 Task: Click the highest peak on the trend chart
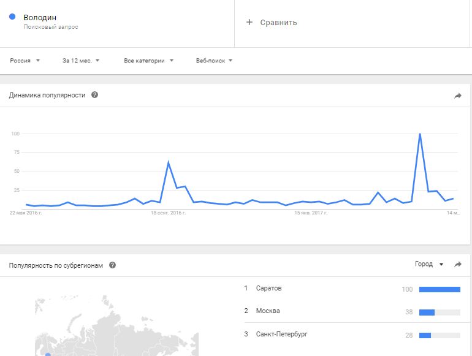[x=420, y=134]
